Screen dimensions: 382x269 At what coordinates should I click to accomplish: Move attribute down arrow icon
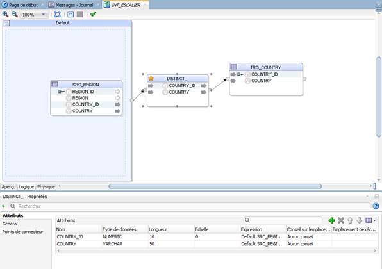pyautogui.click(x=360, y=220)
